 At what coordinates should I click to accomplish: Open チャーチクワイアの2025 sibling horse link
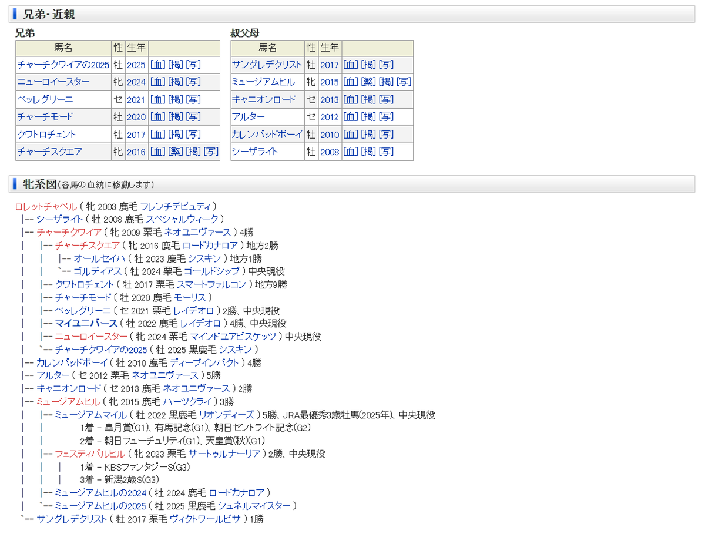[63, 65]
